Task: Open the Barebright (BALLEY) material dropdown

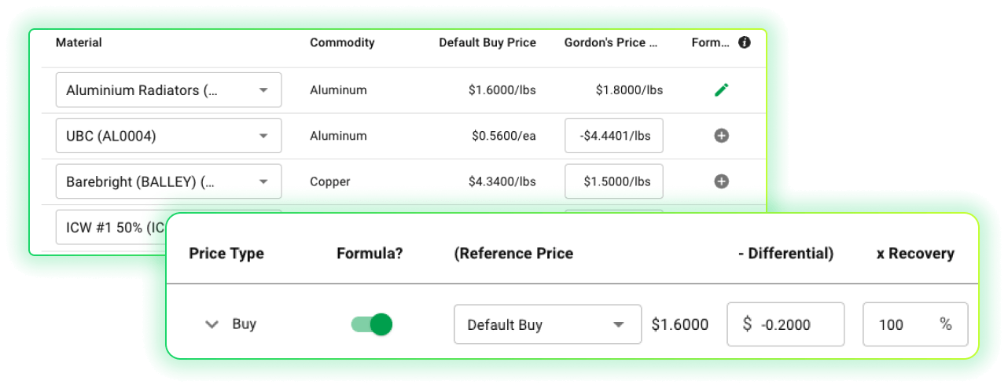Action: point(168,181)
